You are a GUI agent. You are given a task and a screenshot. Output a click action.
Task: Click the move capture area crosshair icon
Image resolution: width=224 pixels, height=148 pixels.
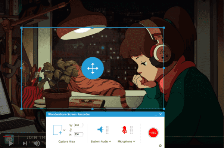pyautogui.click(x=93, y=68)
